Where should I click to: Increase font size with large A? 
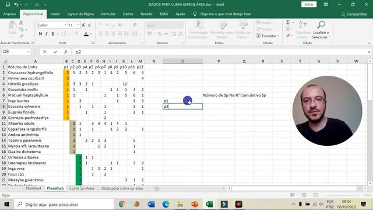(83, 25)
